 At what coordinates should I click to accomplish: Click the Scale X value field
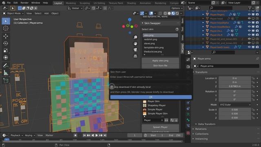[x=235, y=110]
